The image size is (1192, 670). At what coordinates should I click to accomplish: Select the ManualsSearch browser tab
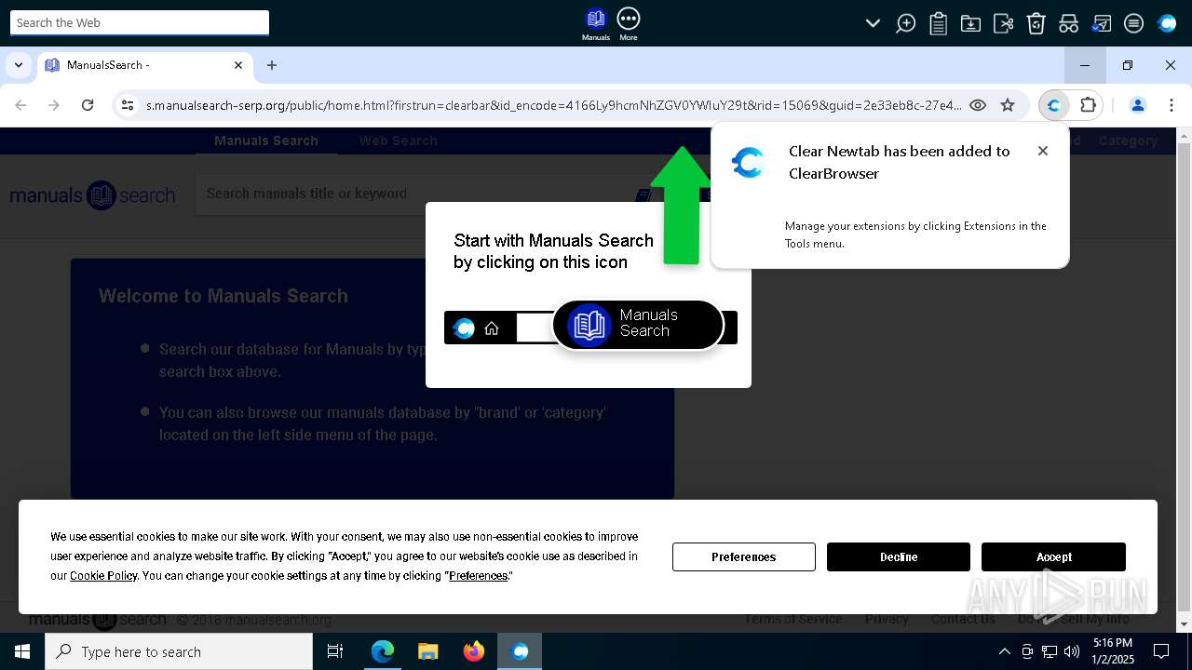click(144, 65)
